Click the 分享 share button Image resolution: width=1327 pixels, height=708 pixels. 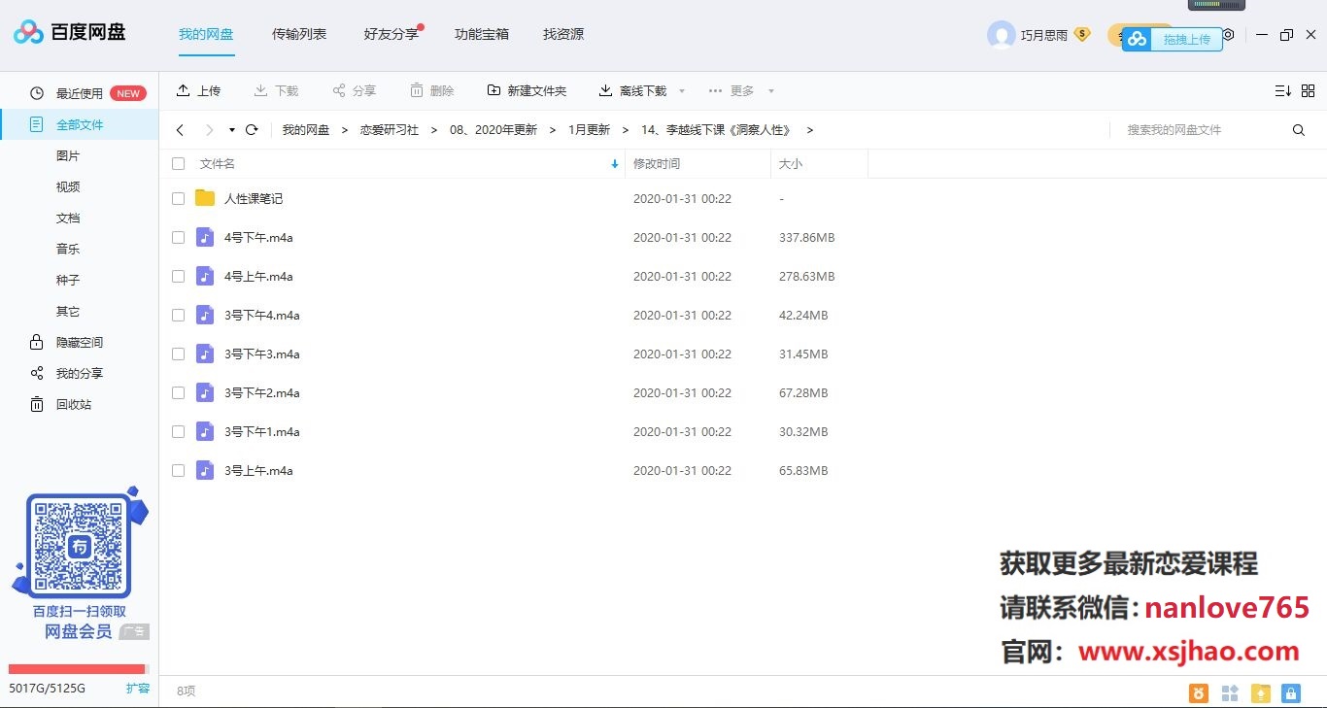(354, 90)
